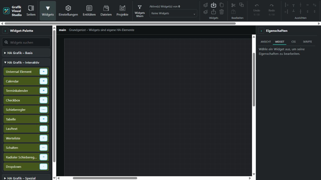Select the Terminkalender widget

tap(26, 91)
